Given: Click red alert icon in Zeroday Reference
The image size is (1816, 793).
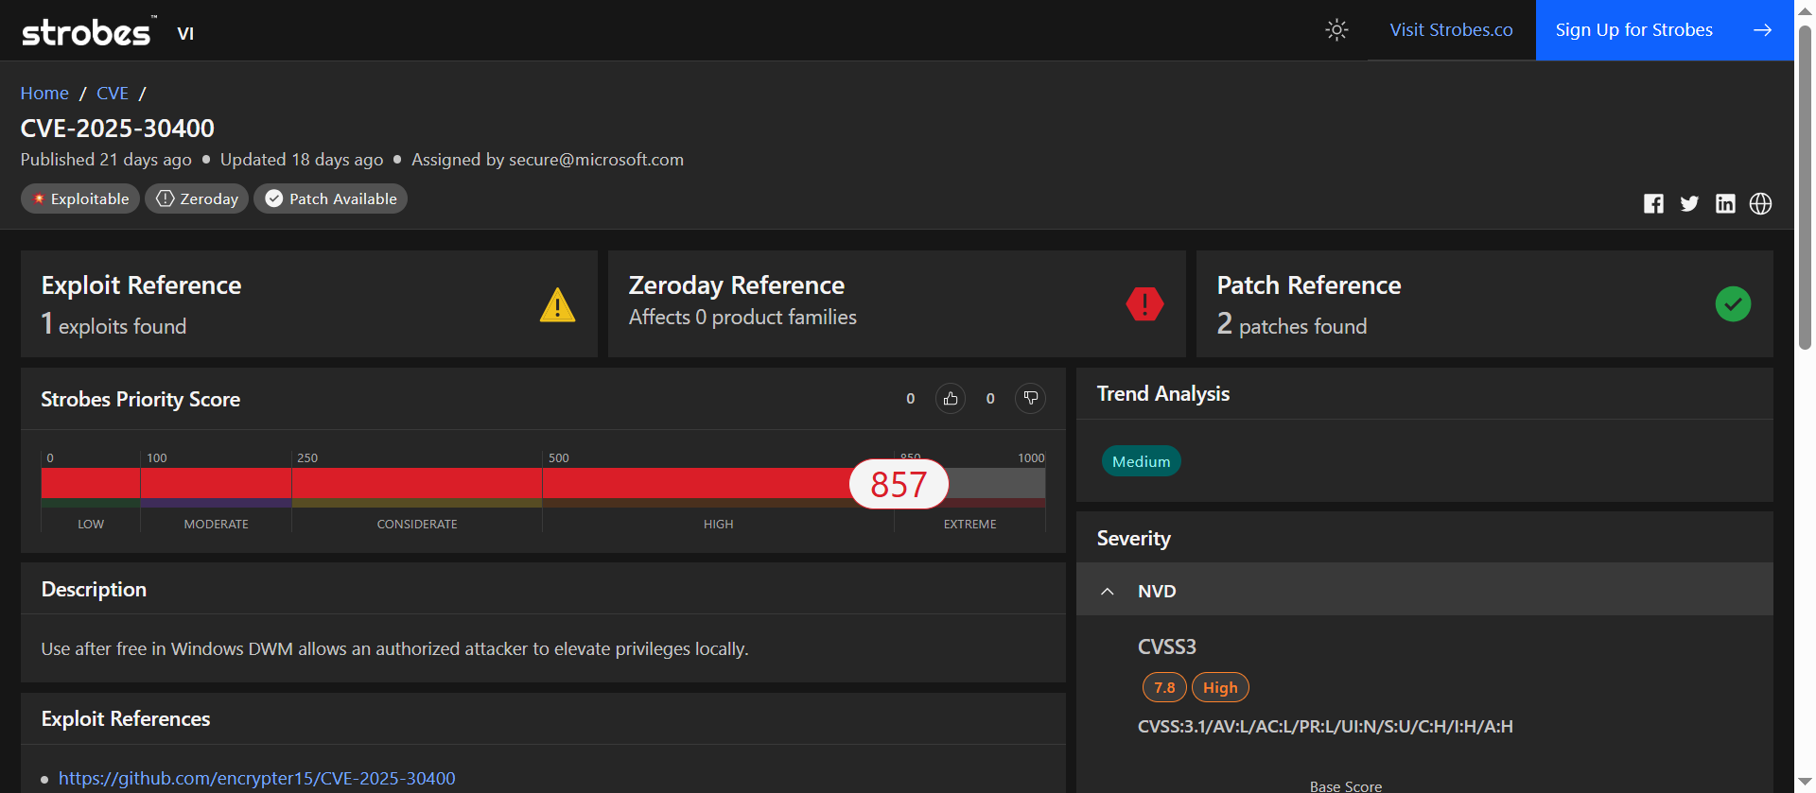Looking at the screenshot, I should [1144, 304].
